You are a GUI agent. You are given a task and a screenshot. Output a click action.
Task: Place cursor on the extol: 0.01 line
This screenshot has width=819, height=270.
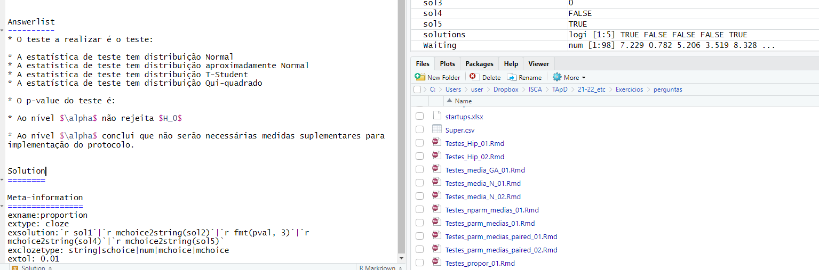pos(34,259)
